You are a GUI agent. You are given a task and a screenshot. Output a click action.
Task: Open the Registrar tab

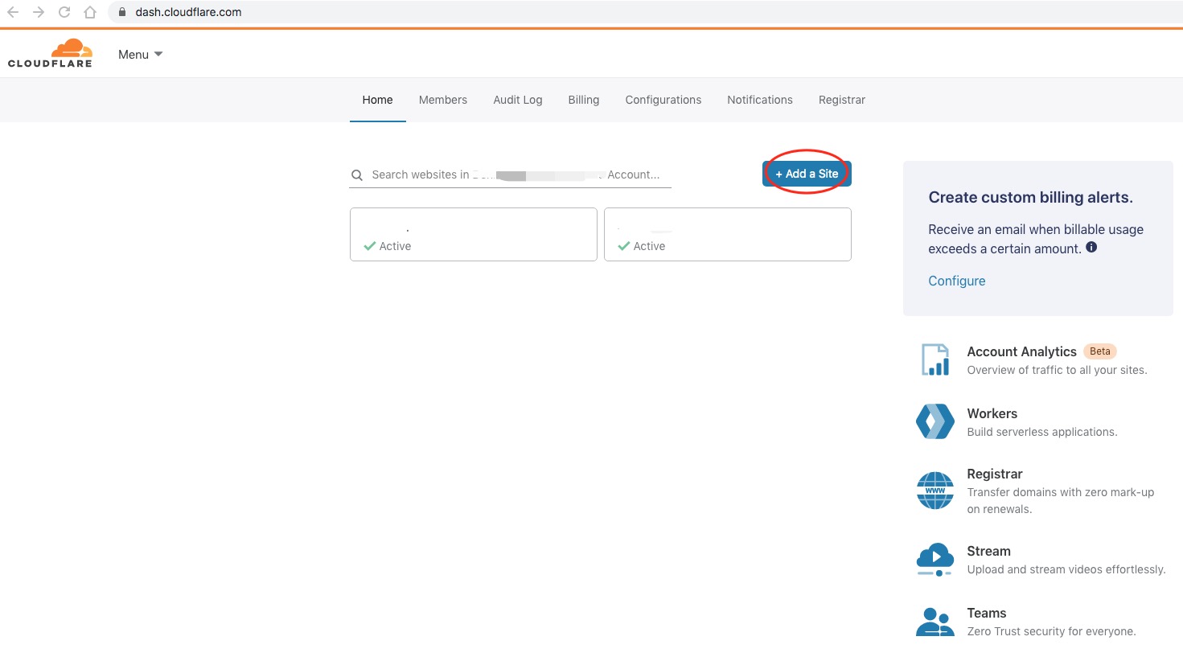click(x=842, y=100)
